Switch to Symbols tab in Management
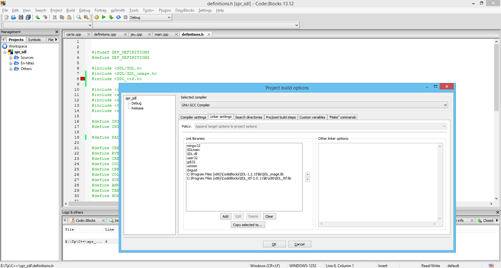This screenshot has width=501, height=268. tap(34, 40)
